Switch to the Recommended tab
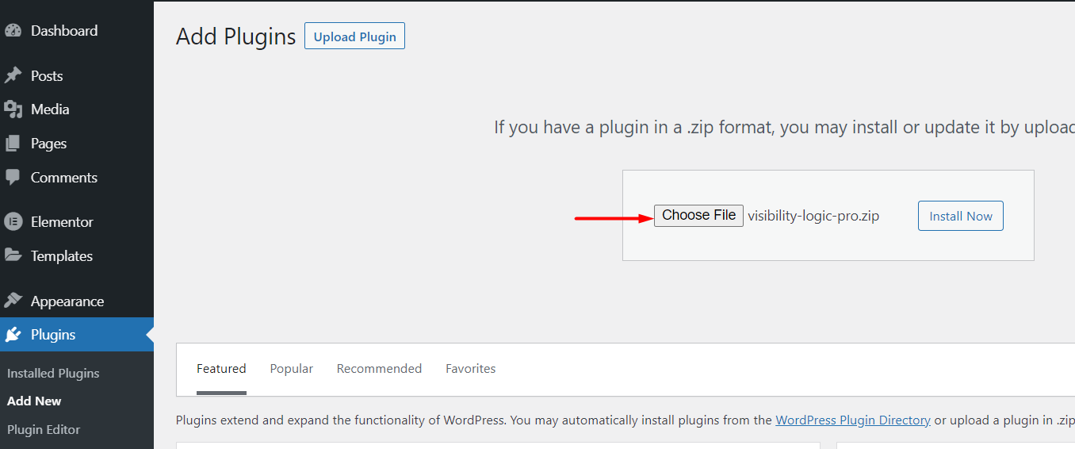Viewport: 1075px width, 449px height. click(x=379, y=369)
